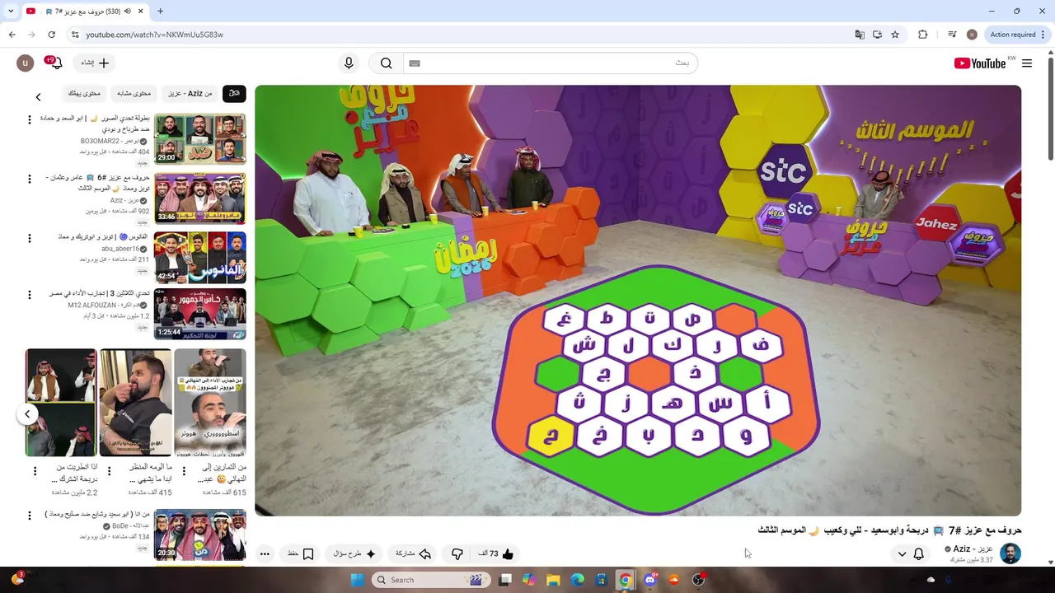
Task: Go to YouTube home via logo
Action: [980, 63]
